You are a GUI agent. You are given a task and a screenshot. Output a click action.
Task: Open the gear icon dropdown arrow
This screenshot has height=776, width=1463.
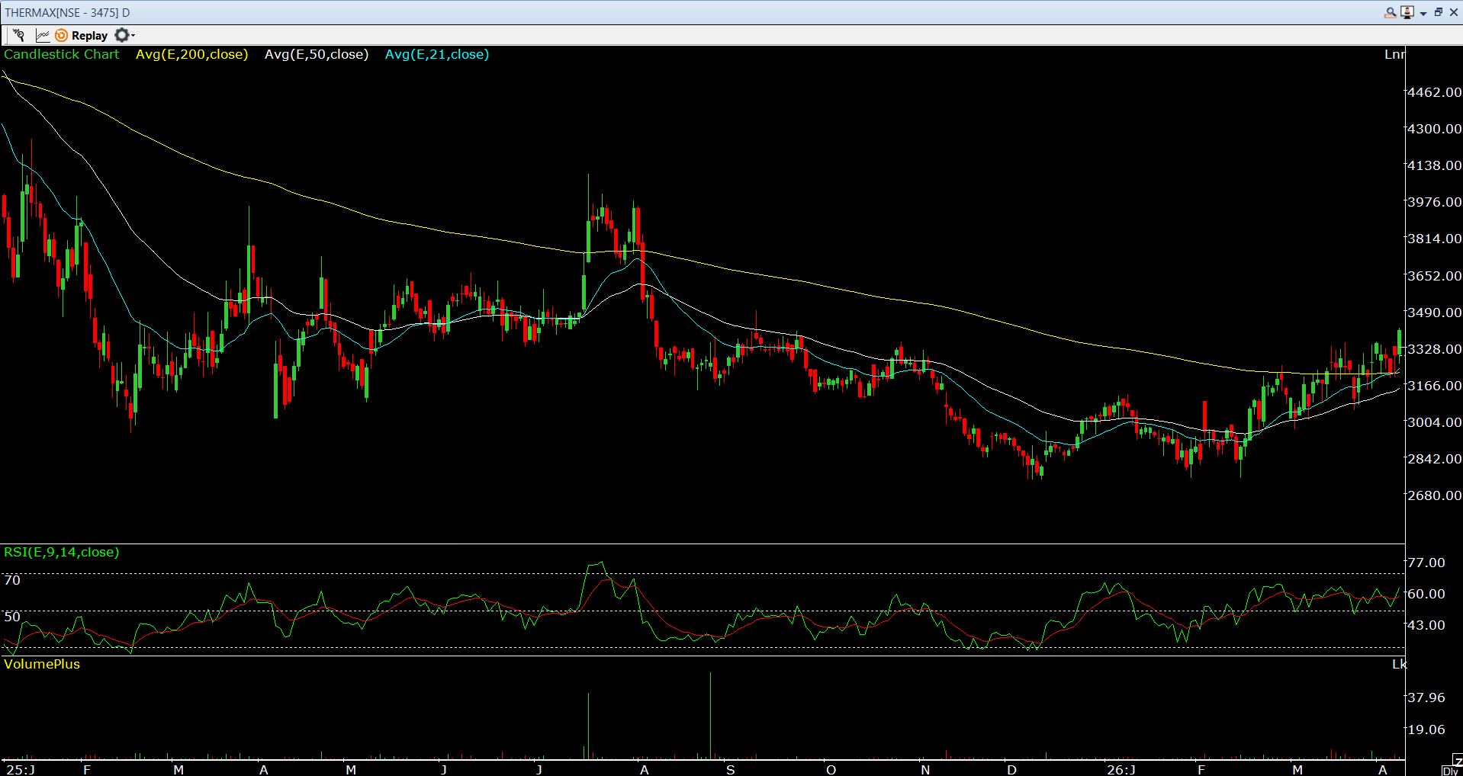coord(131,35)
